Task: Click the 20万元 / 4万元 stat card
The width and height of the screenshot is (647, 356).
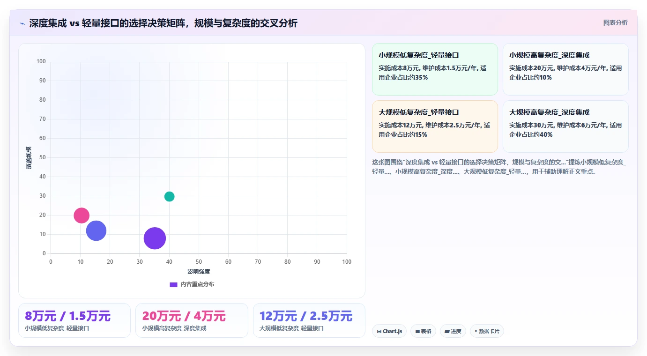Action: (192, 320)
